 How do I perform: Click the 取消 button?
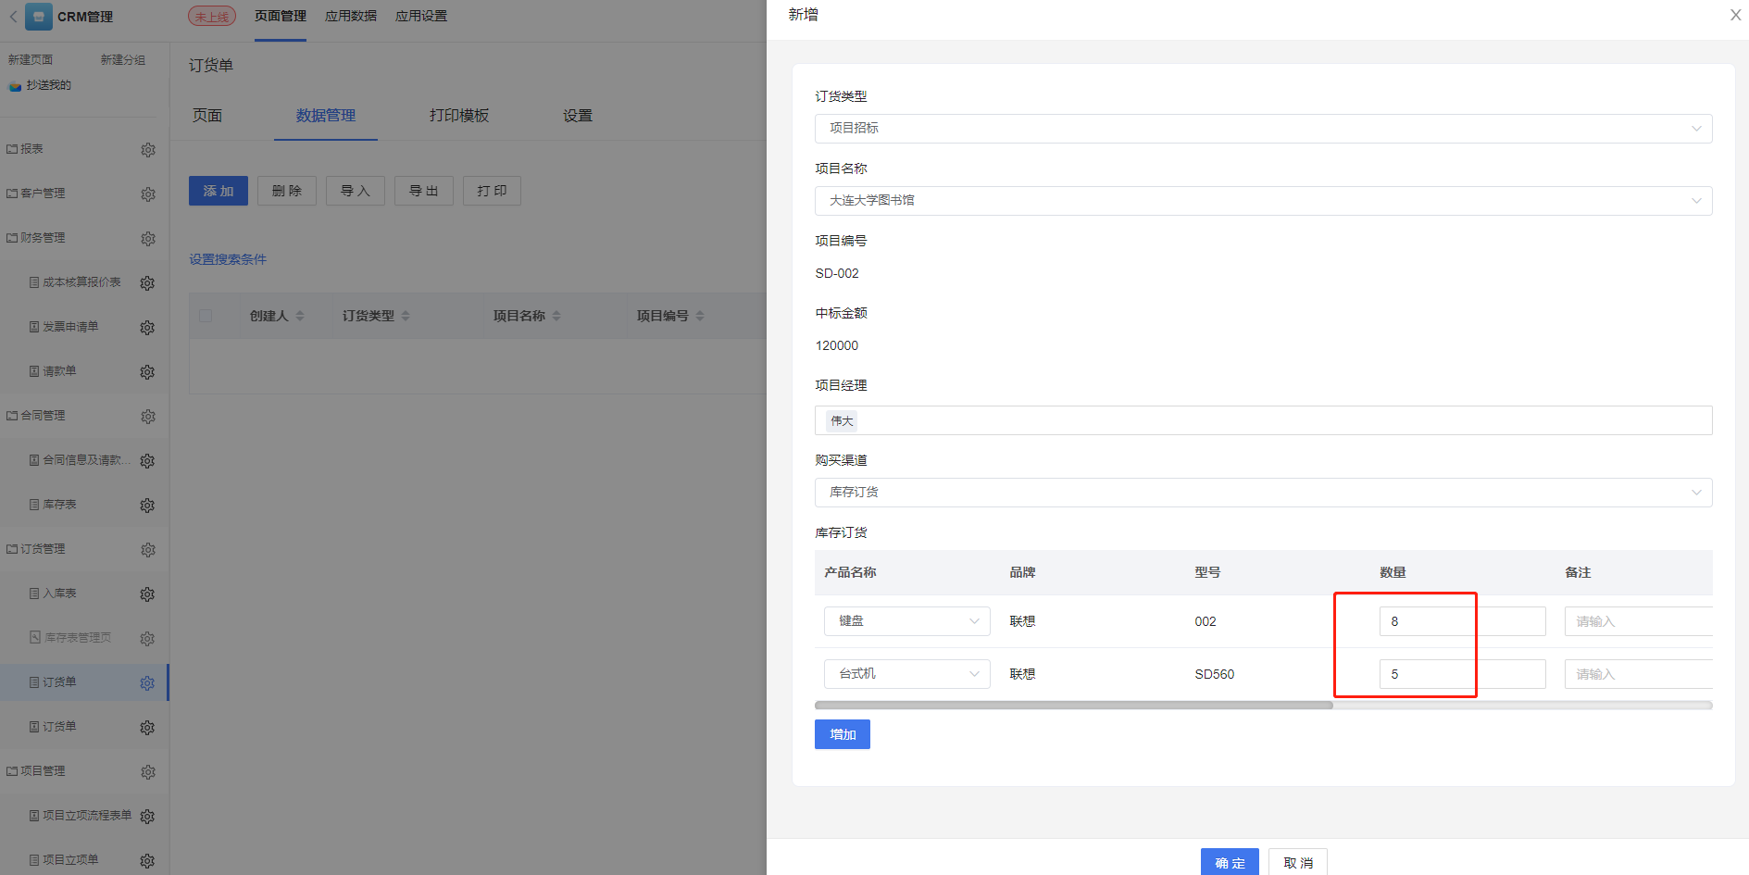pos(1298,862)
